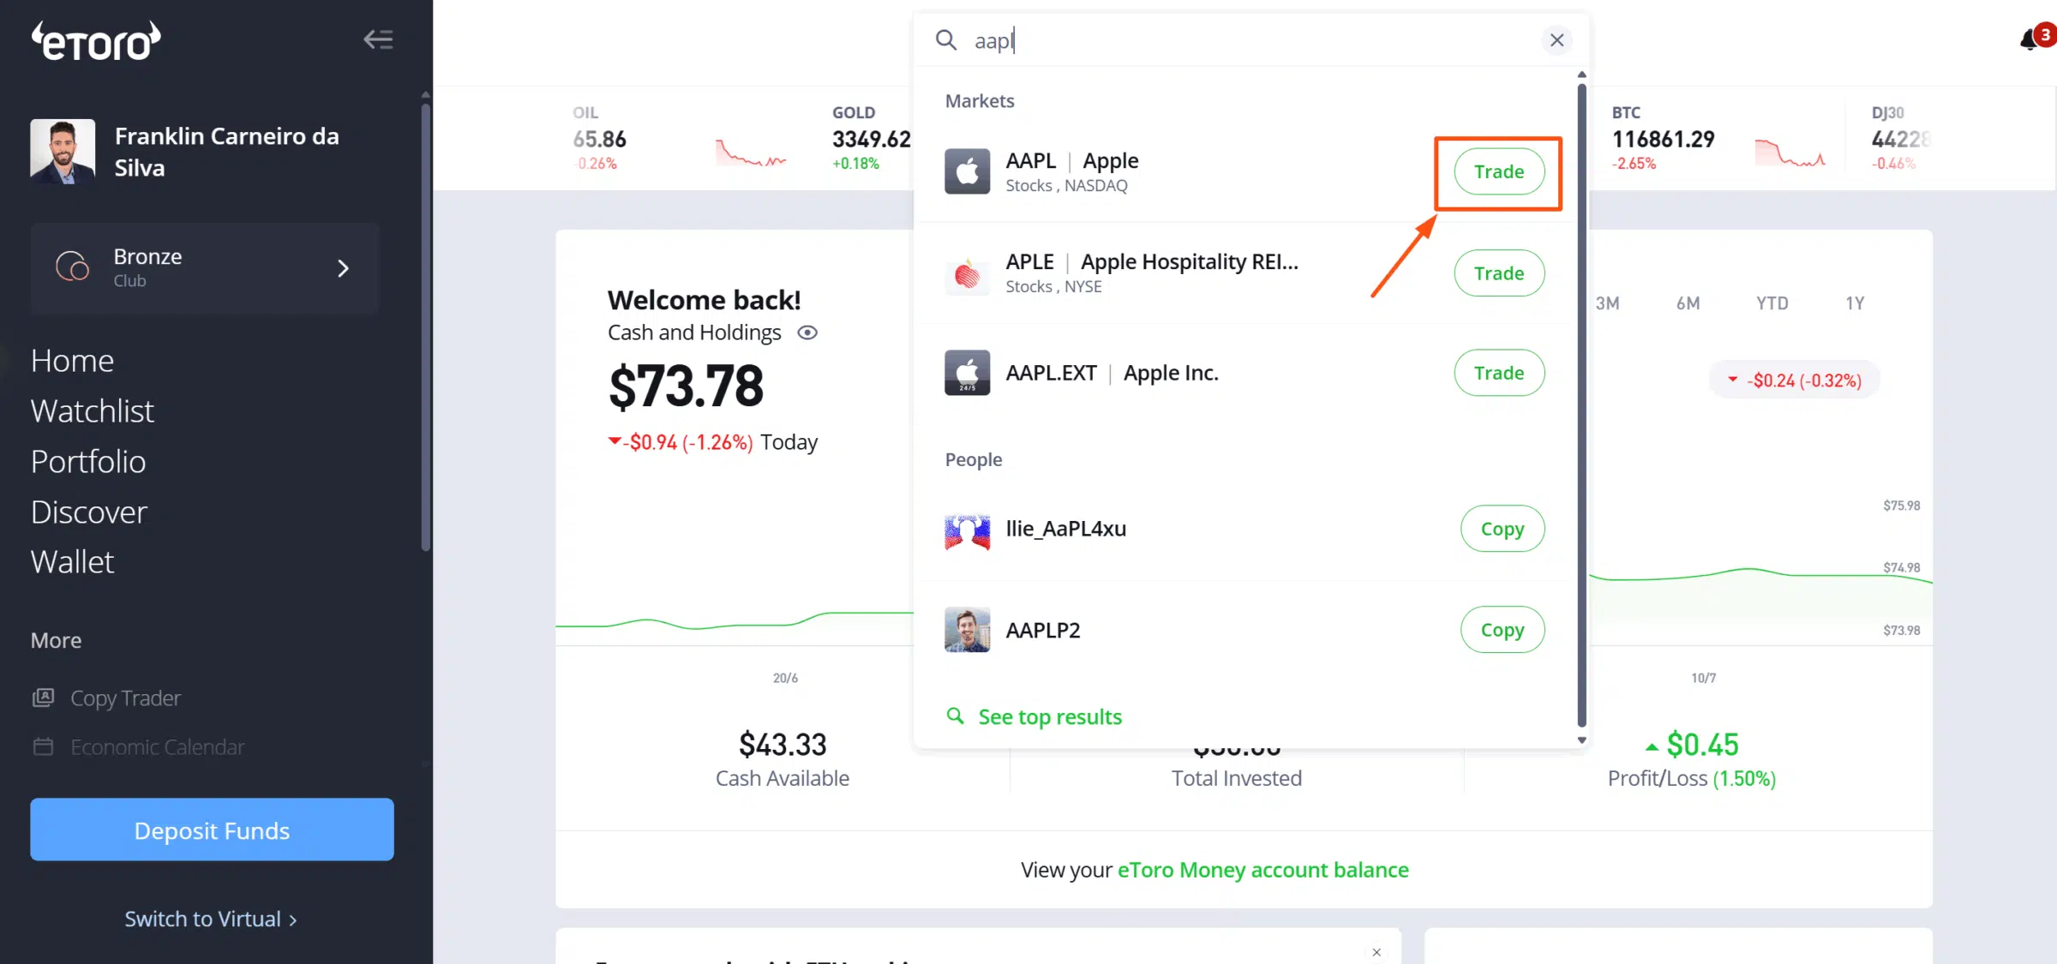The width and height of the screenshot is (2057, 964).
Task: Collapse the sidebar with the arrow icon
Action: 378,39
